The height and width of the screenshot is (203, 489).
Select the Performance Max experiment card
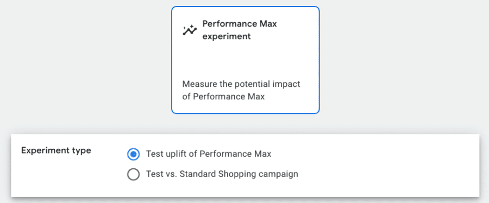246,60
